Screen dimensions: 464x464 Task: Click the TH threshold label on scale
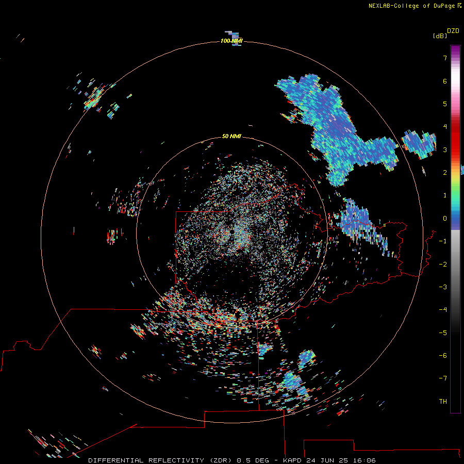click(443, 402)
